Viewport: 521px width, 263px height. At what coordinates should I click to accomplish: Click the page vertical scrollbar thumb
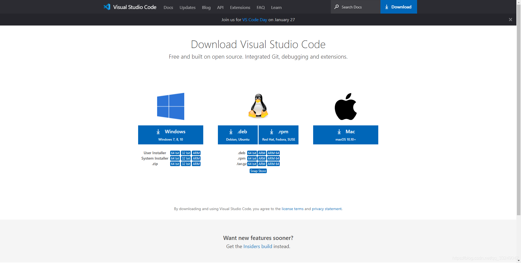(519, 110)
